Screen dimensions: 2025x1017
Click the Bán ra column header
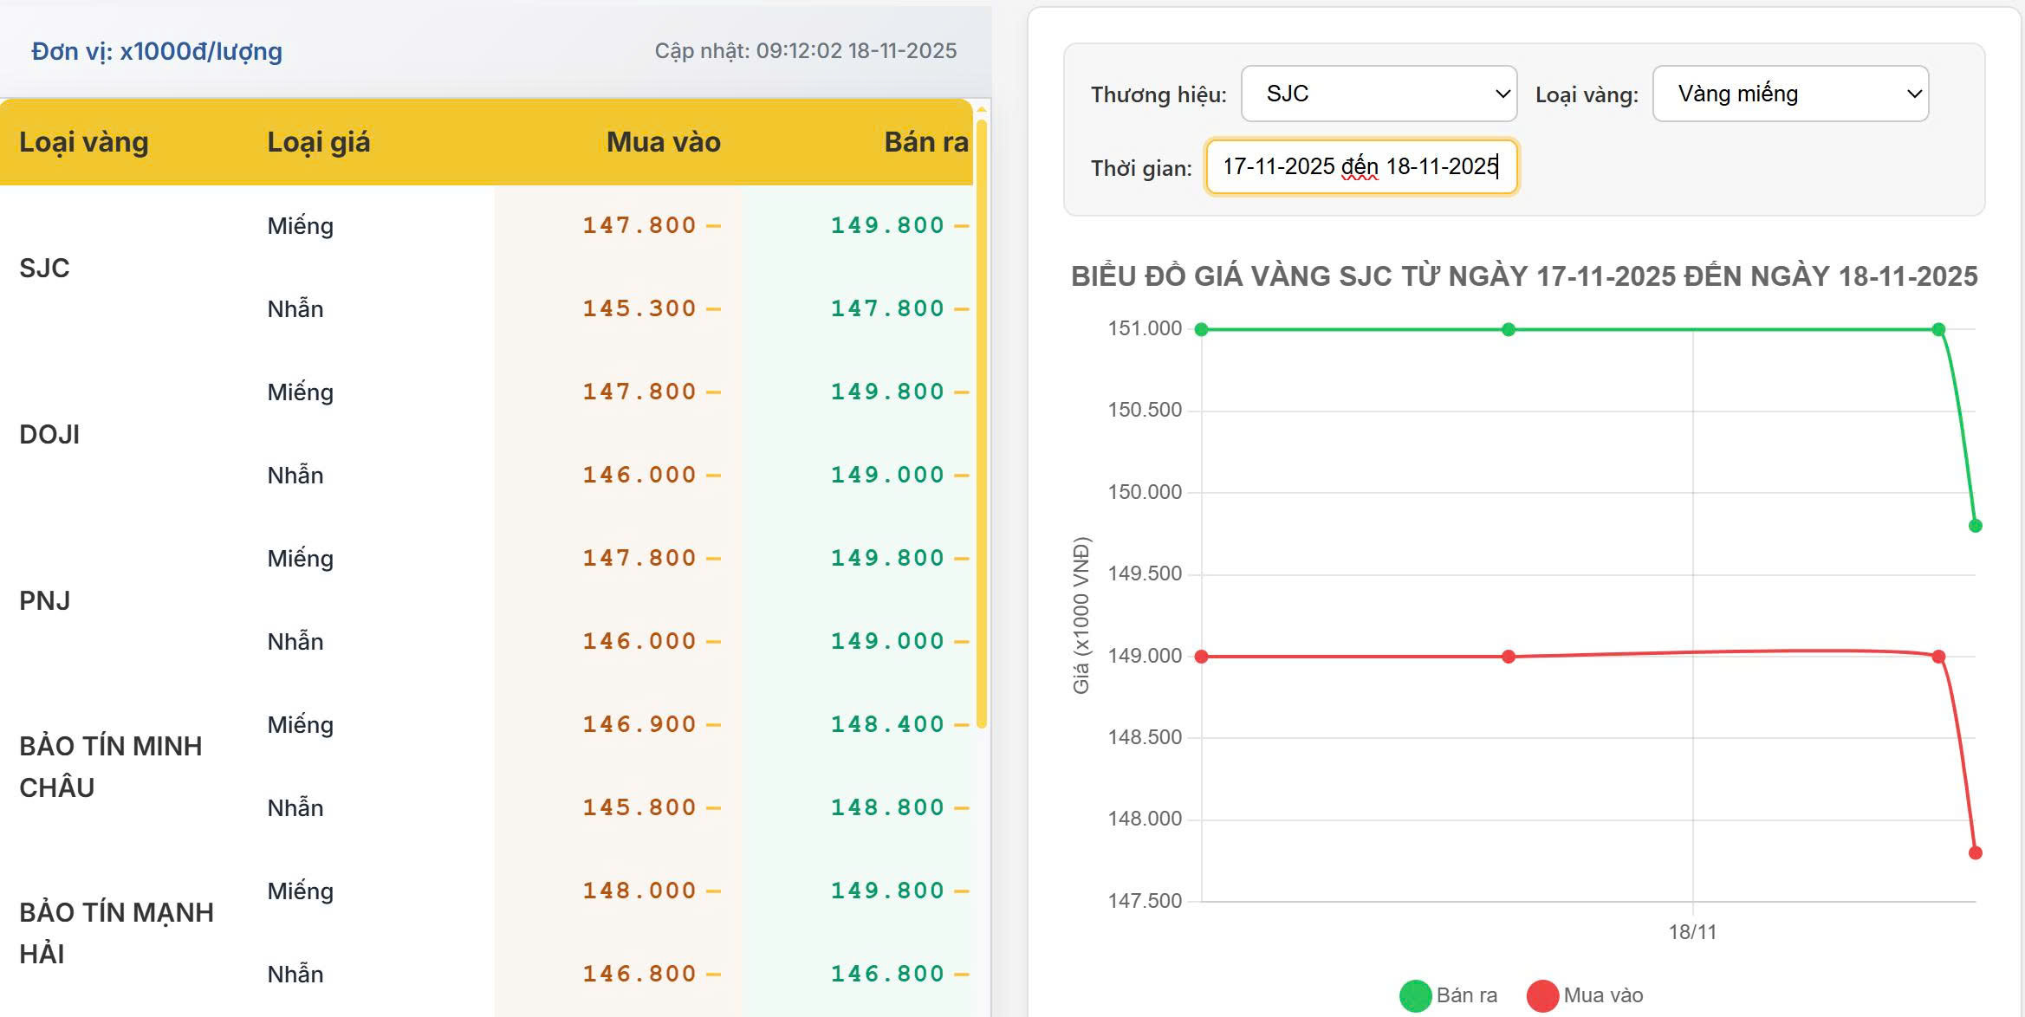(925, 142)
